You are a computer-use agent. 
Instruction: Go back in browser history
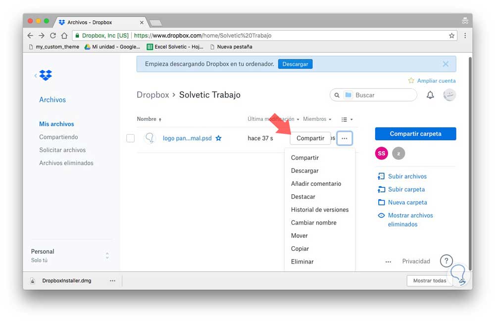30,35
